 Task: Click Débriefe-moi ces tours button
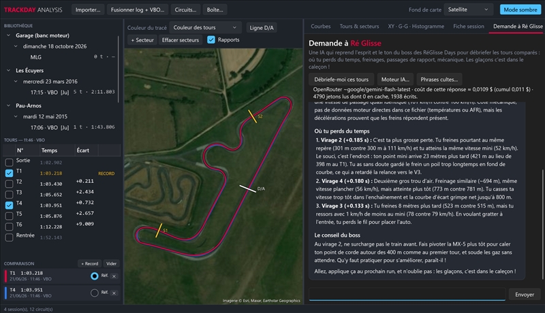(x=341, y=80)
